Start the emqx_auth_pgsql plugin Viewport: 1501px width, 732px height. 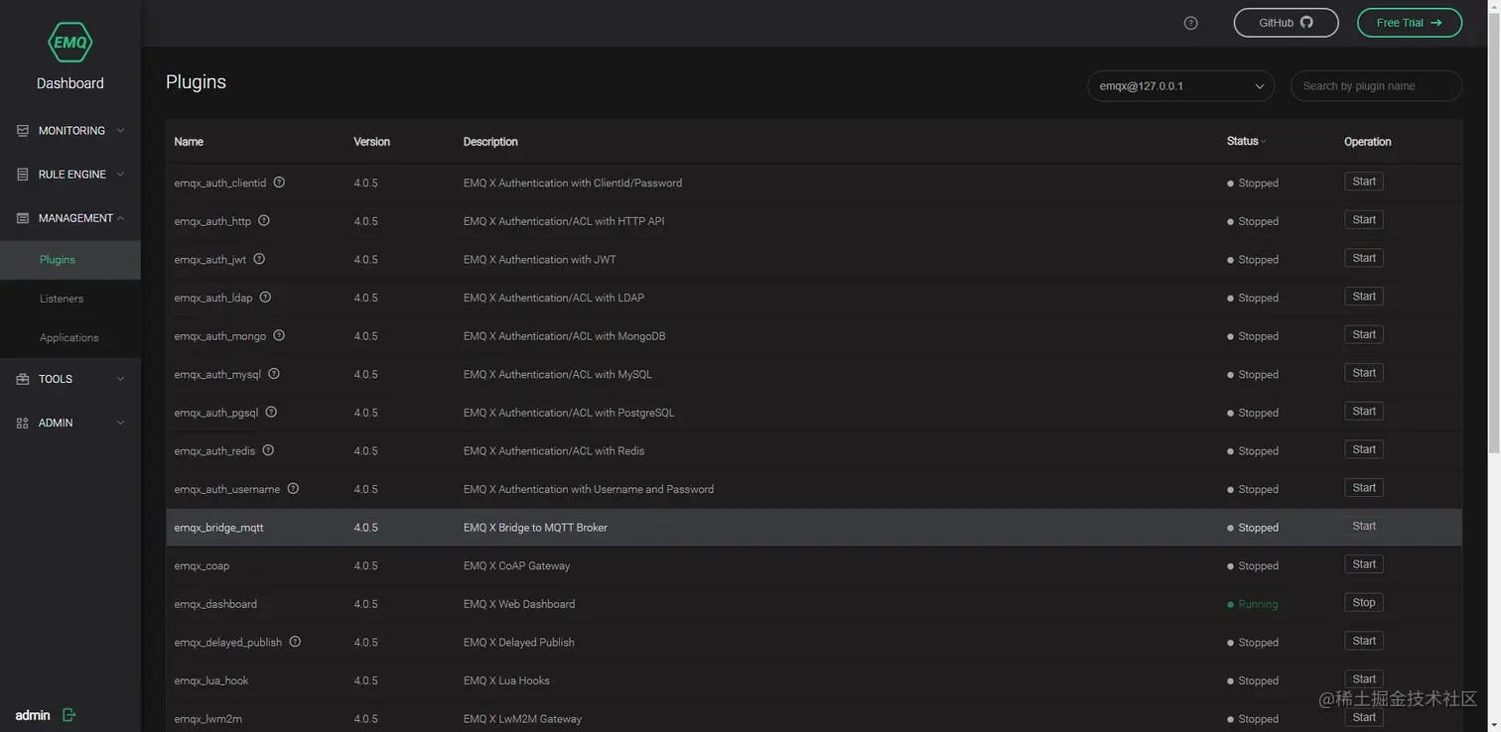tap(1364, 412)
